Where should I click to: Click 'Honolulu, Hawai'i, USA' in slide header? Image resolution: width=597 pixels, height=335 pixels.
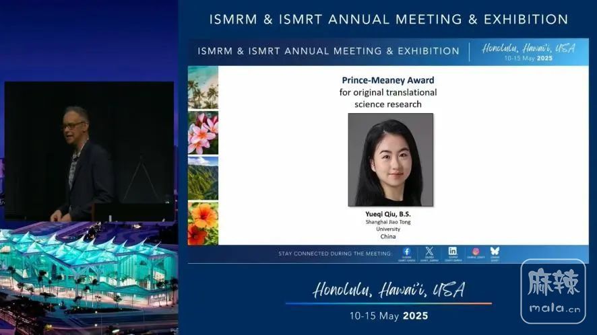pos(528,48)
